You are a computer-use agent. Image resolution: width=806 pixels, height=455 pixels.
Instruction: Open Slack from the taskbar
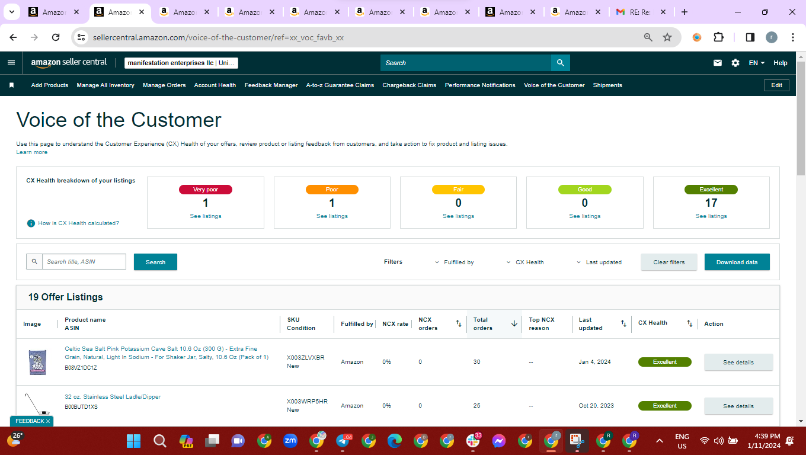473,441
